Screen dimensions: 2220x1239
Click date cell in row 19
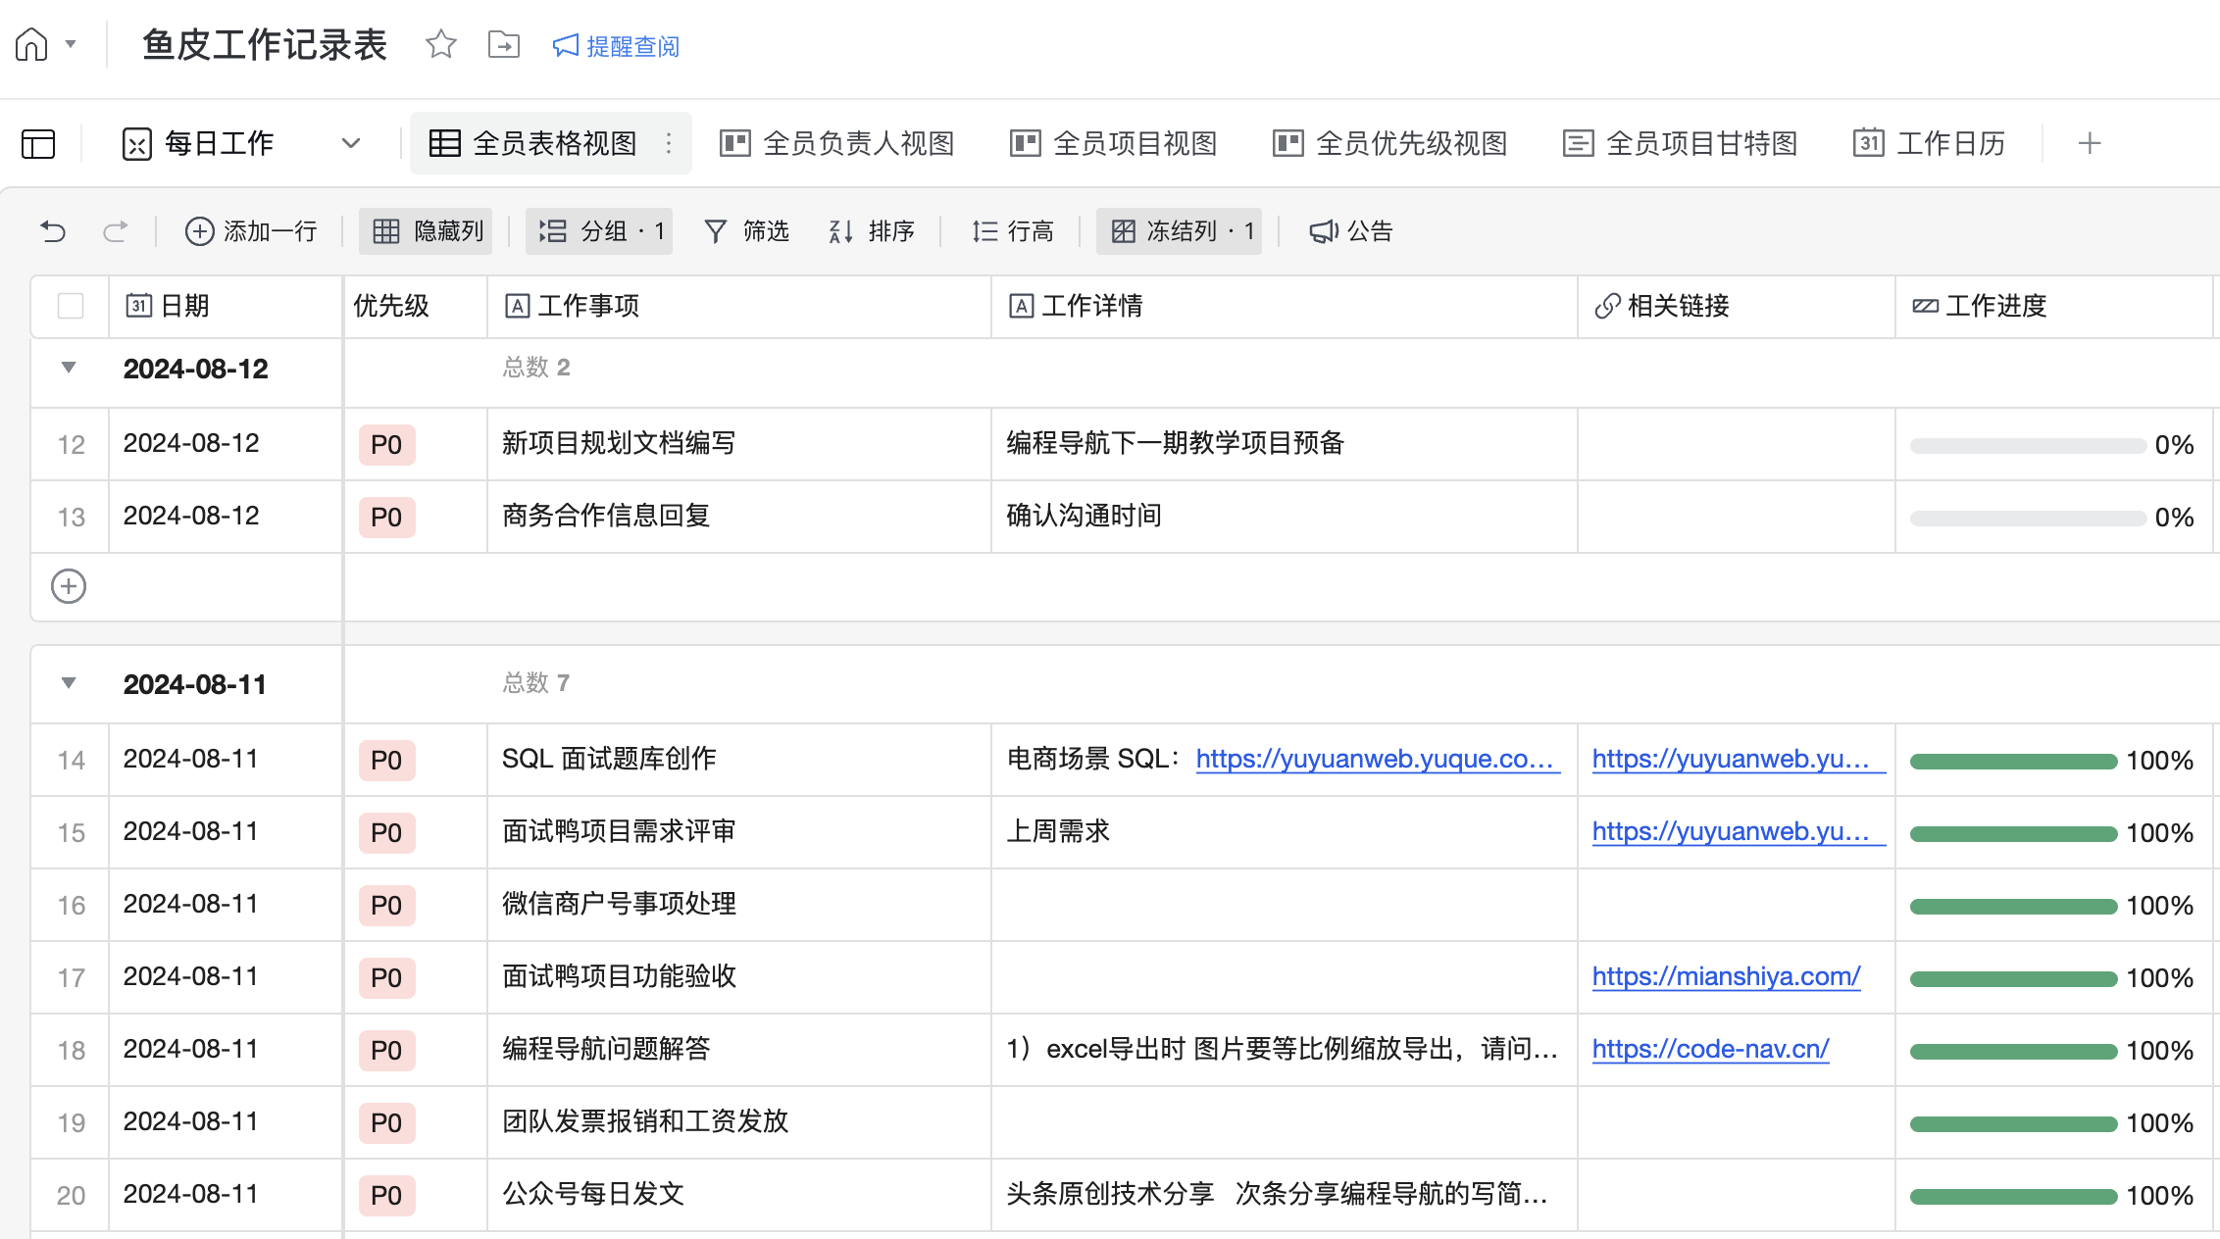[x=226, y=1122]
